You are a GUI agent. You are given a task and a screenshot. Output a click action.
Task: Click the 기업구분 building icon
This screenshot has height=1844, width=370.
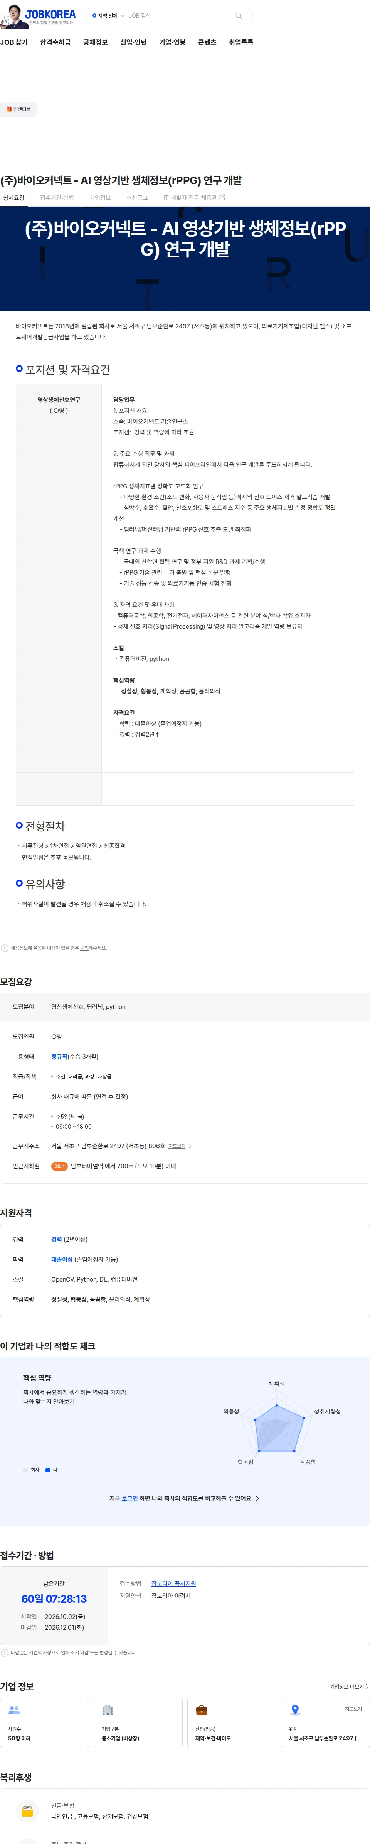pos(108,1710)
